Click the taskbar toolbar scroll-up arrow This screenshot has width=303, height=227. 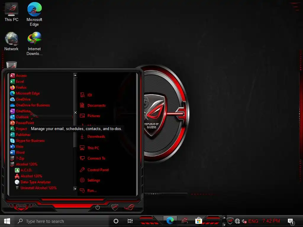(224, 218)
